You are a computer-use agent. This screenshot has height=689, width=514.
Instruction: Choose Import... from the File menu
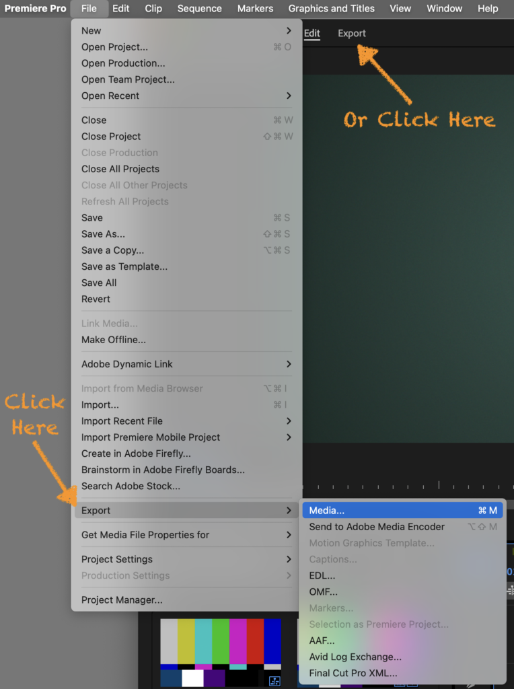click(x=100, y=405)
